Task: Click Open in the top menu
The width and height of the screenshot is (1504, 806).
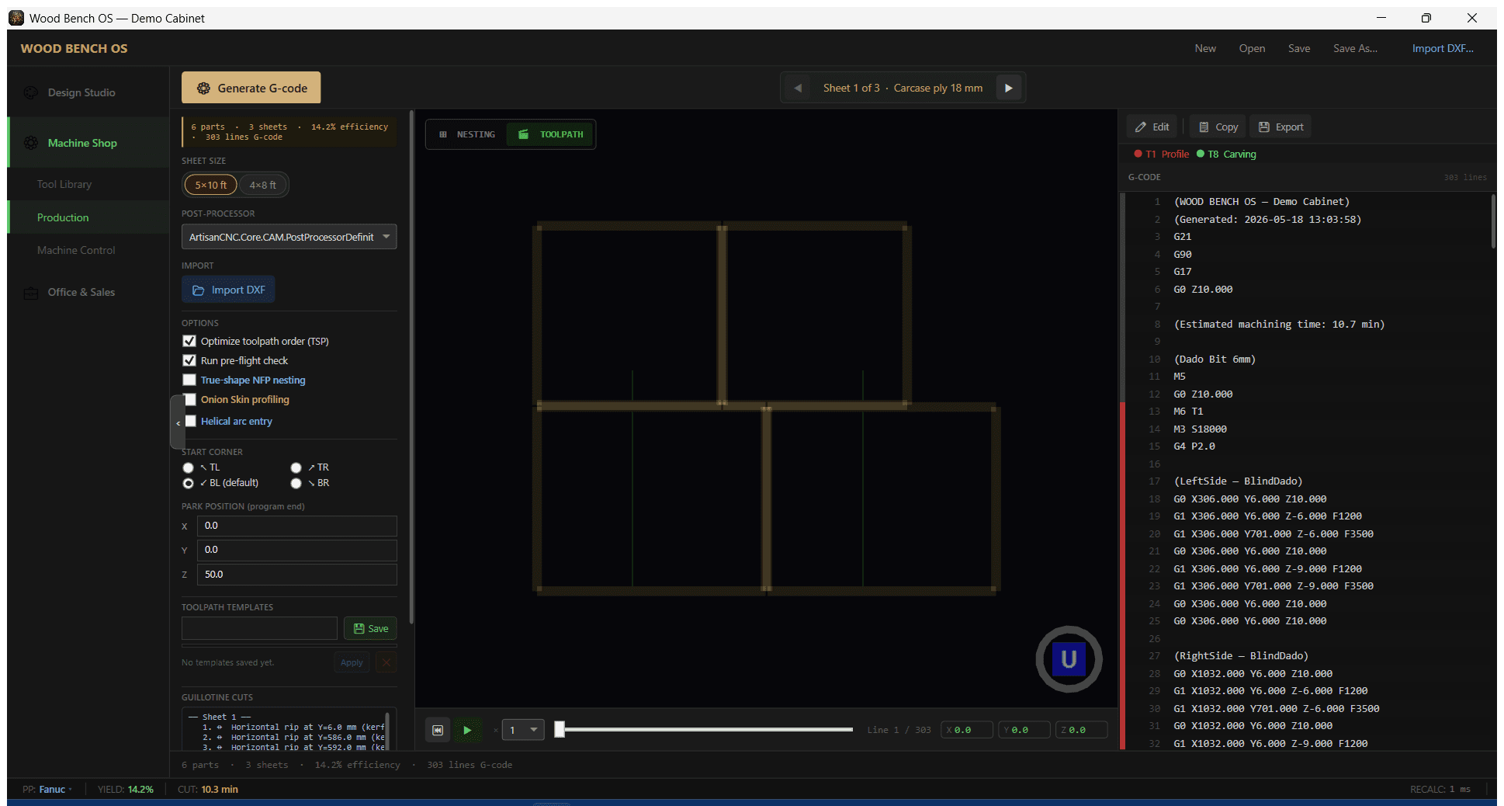Action: coord(1252,48)
